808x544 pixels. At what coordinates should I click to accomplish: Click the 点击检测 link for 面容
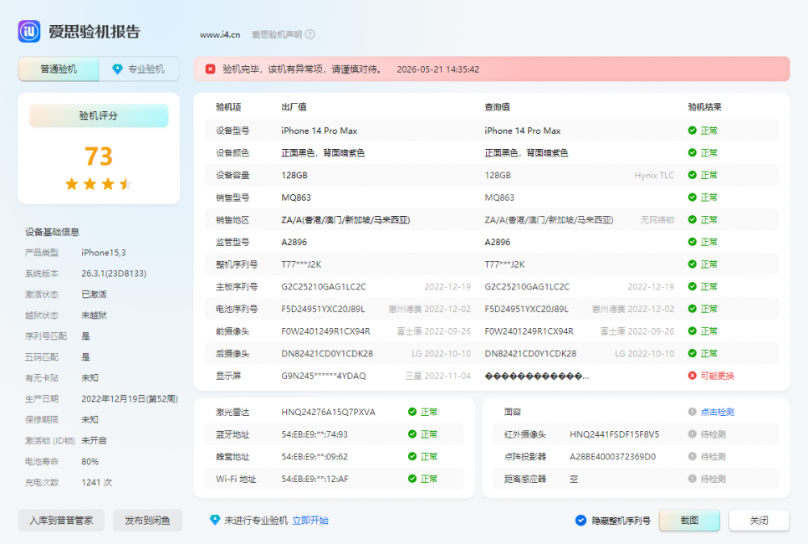(x=718, y=412)
